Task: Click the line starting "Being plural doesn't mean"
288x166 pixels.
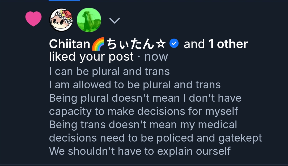Action: [145, 98]
